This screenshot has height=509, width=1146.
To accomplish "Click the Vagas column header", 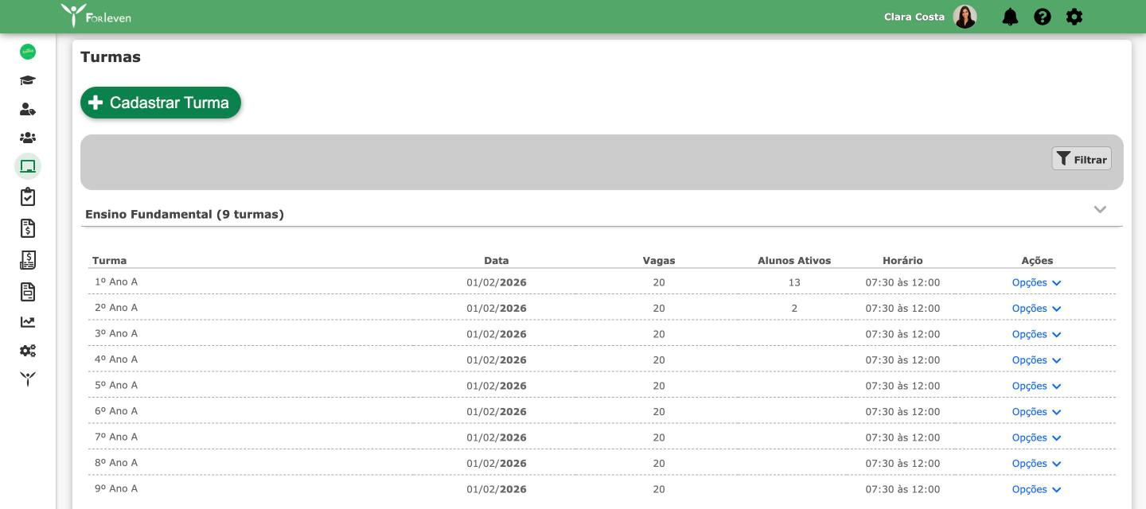I will coord(659,261).
